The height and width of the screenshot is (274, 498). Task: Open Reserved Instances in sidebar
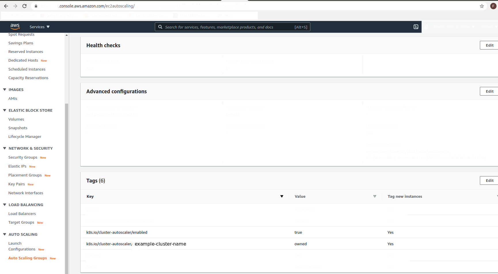[26, 52]
